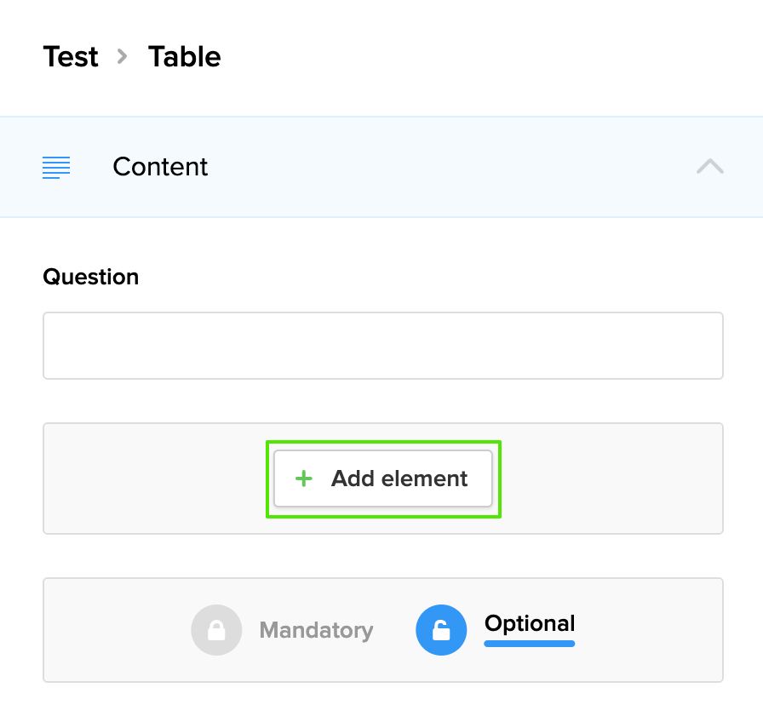Click the green plus icon
The height and width of the screenshot is (722, 763).
point(303,478)
